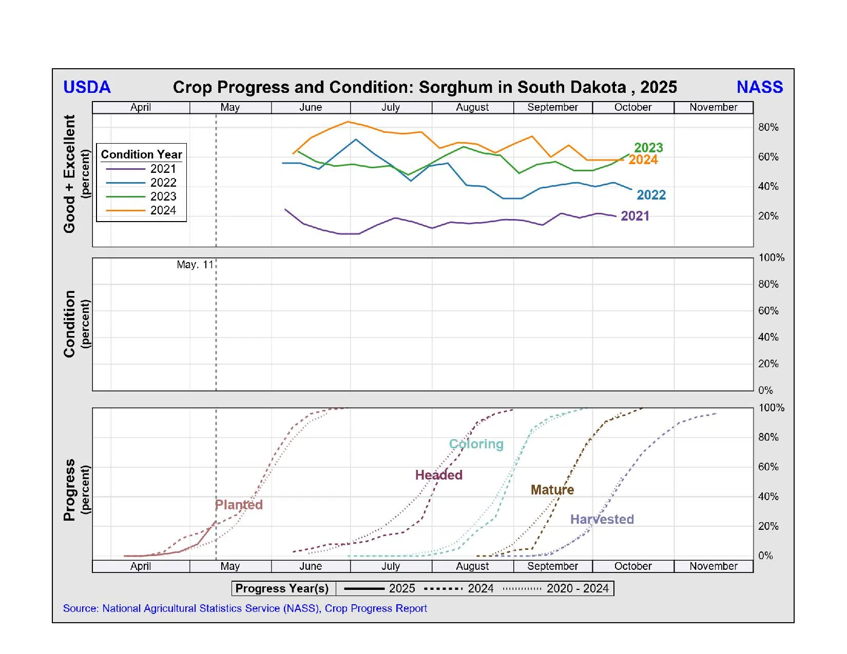847x654 pixels.
Task: Select the Harvested curve label
Action: [x=602, y=520]
